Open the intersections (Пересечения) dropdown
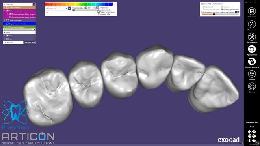 point(56,9)
